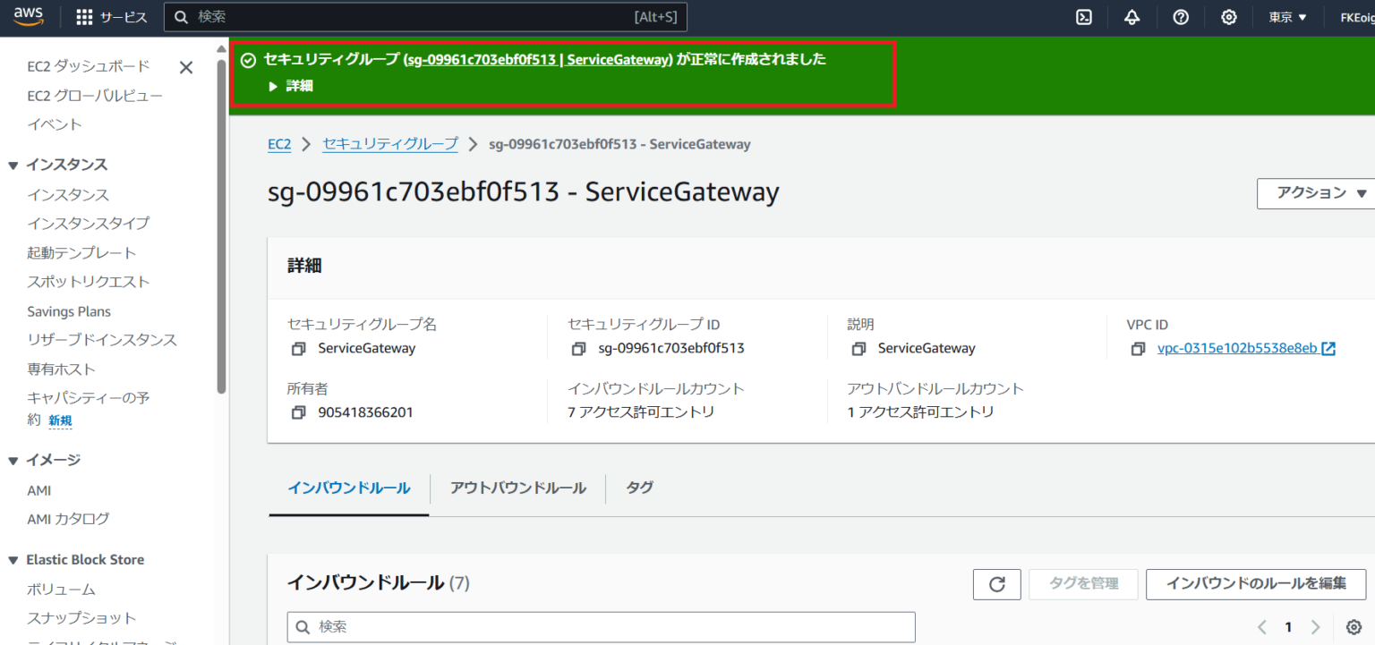
Task: Open the CloudShell terminal icon
Action: pyautogui.click(x=1083, y=17)
